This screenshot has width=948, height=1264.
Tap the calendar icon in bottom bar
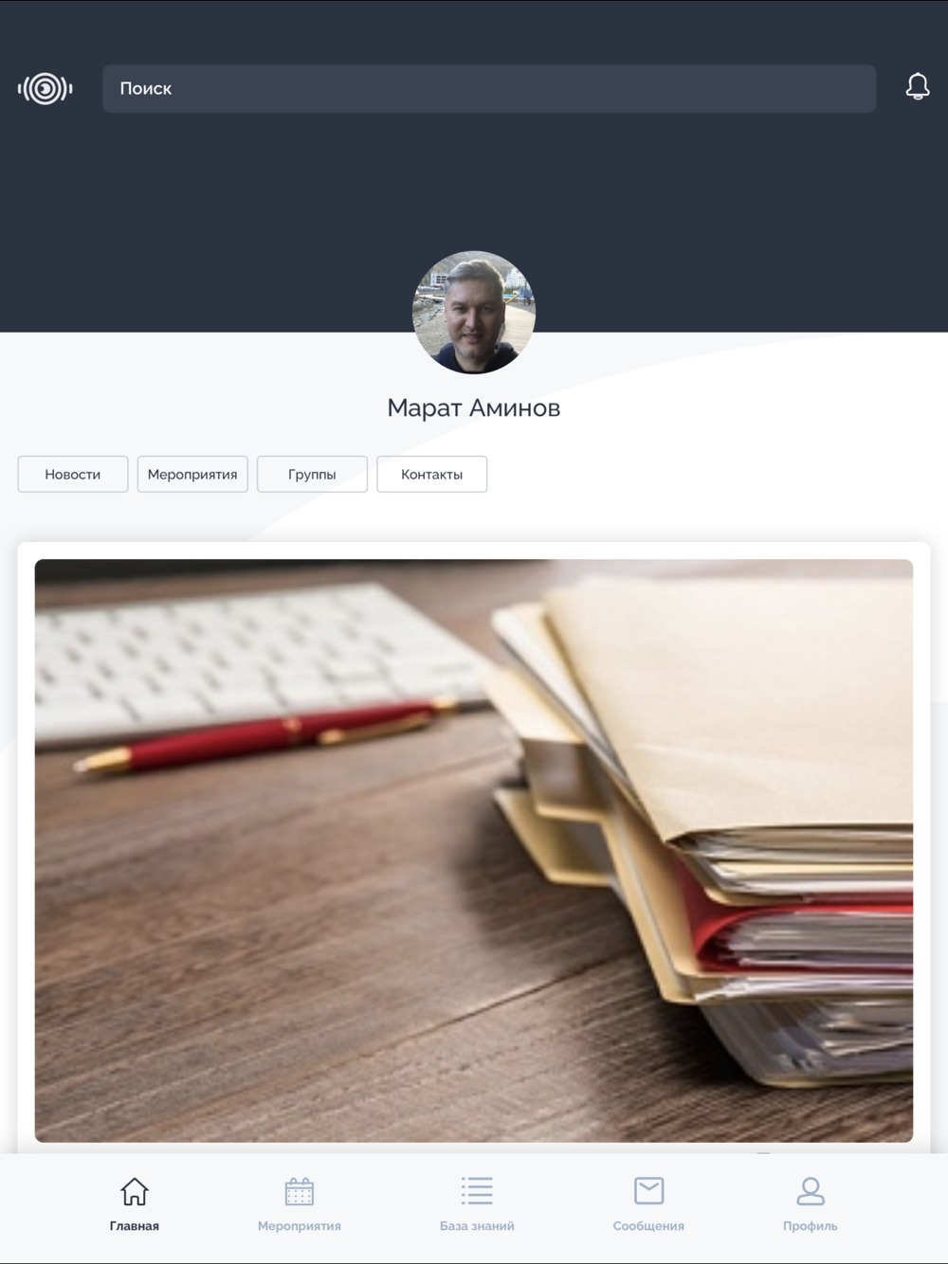(300, 1191)
